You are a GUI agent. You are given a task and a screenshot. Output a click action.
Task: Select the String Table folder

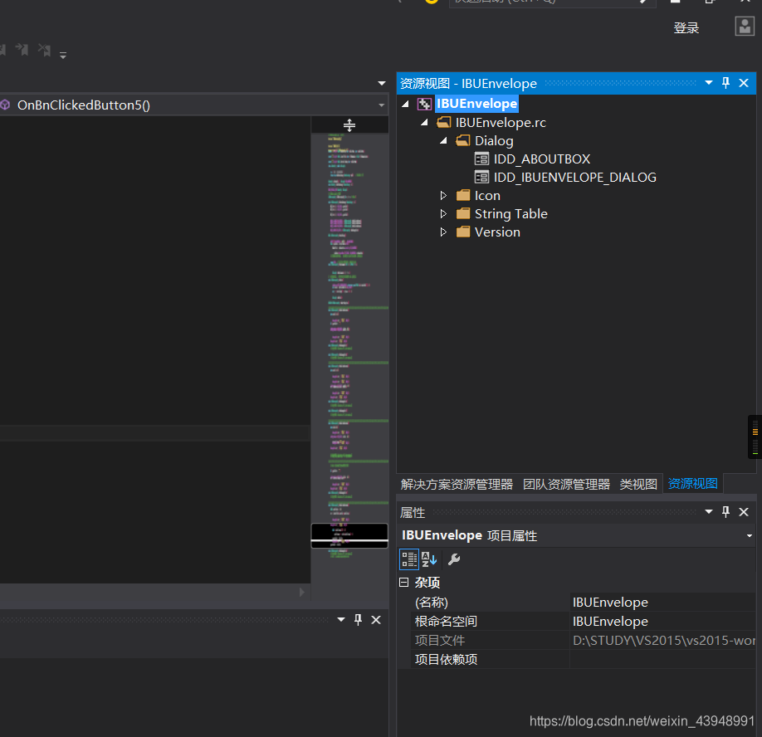pos(510,214)
